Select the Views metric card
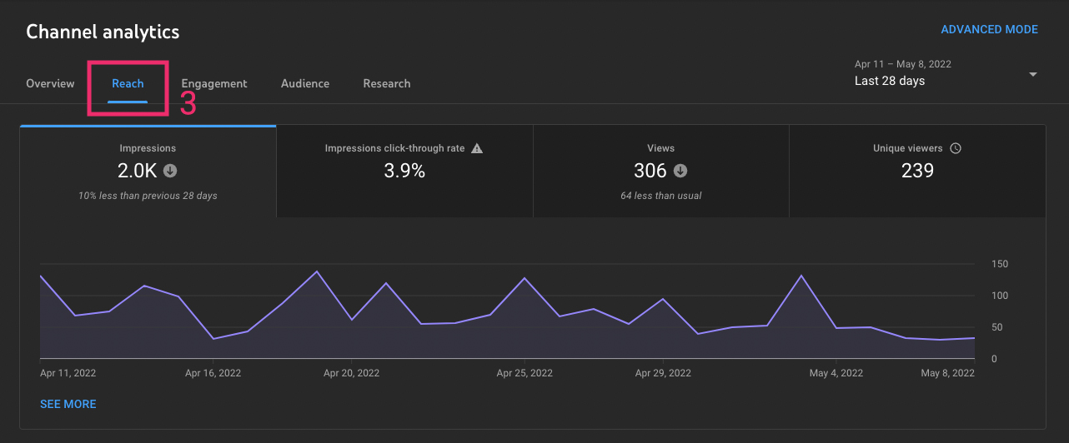1069x443 pixels. [x=660, y=172]
